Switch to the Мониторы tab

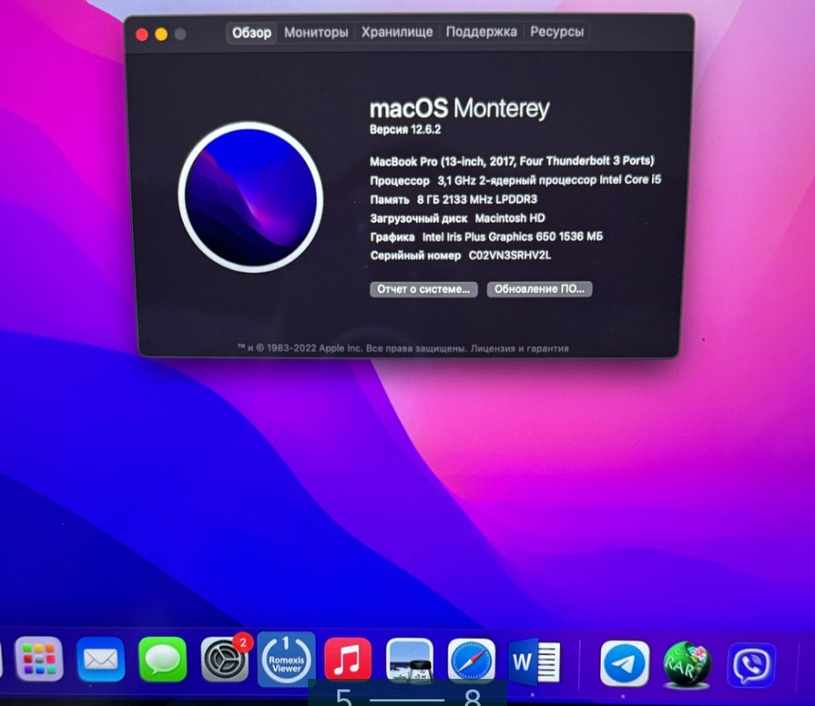[316, 33]
